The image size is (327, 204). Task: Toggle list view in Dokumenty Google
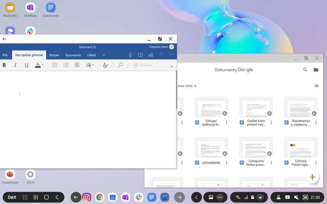coord(316,86)
